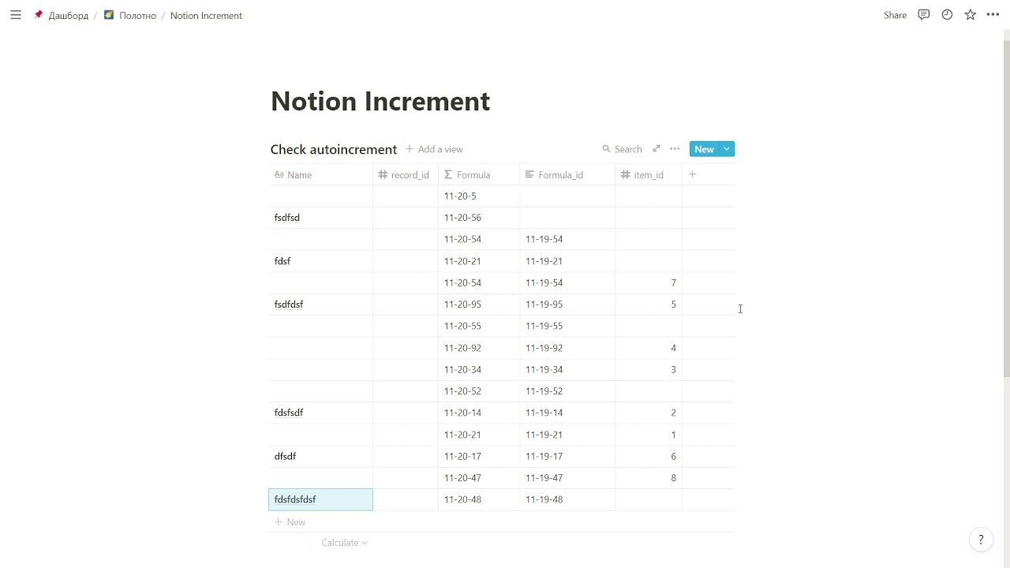
Task: Open database as full page icon
Action: 656,149
